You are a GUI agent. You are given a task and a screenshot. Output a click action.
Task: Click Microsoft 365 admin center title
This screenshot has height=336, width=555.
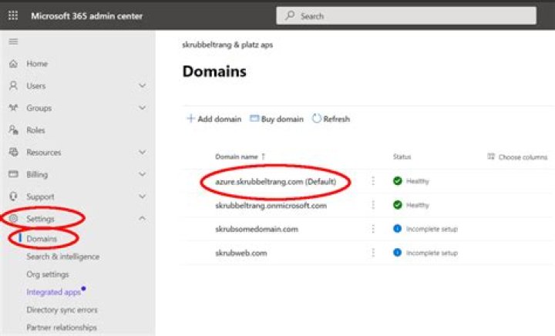[x=86, y=16]
